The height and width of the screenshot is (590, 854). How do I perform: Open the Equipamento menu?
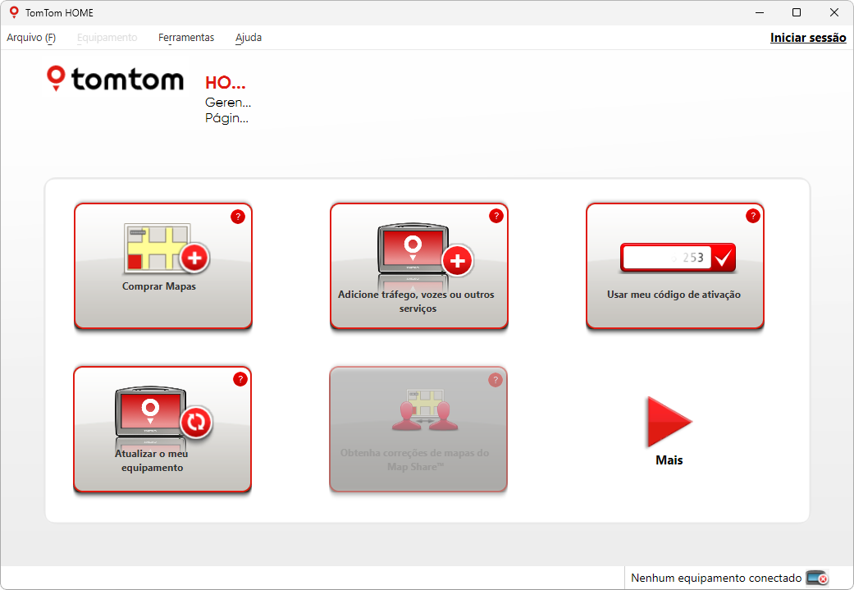[x=107, y=38]
